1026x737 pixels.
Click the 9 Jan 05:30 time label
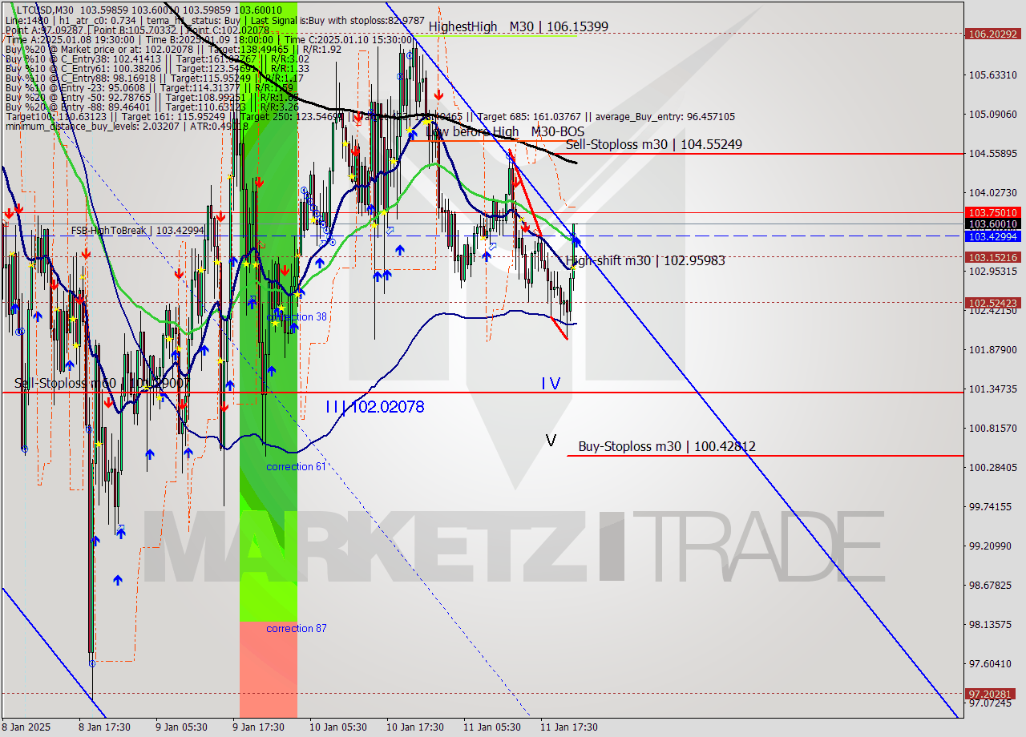pos(181,727)
